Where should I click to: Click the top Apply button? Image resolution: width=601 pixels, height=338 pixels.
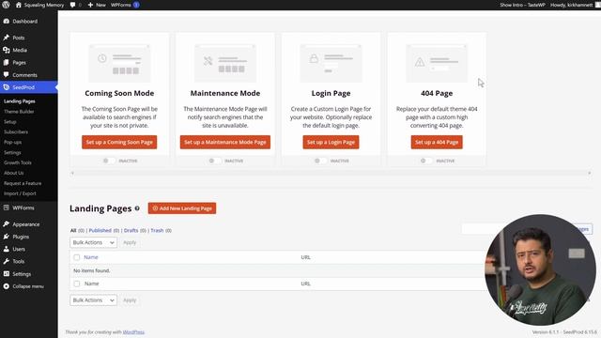130,242
